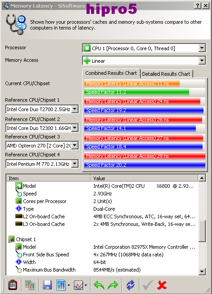Click the blue Speed Factor 14.1 bar
The height and width of the screenshot is (294, 212).
(x=140, y=128)
